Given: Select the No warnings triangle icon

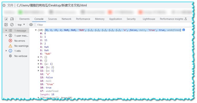Looking at the screenshot, I should (10, 46).
